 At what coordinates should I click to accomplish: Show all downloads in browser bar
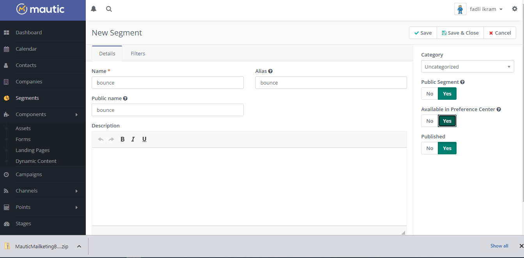[x=499, y=246]
